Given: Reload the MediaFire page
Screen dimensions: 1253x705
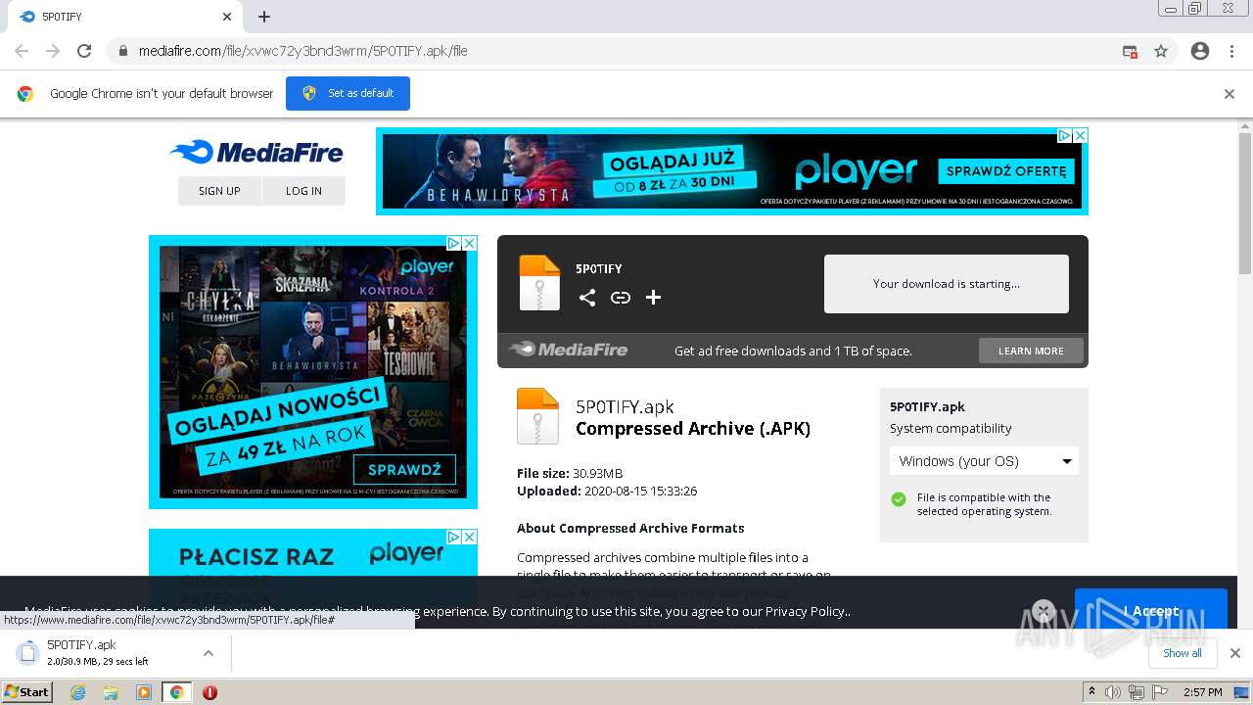Looking at the screenshot, I should pyautogui.click(x=84, y=51).
